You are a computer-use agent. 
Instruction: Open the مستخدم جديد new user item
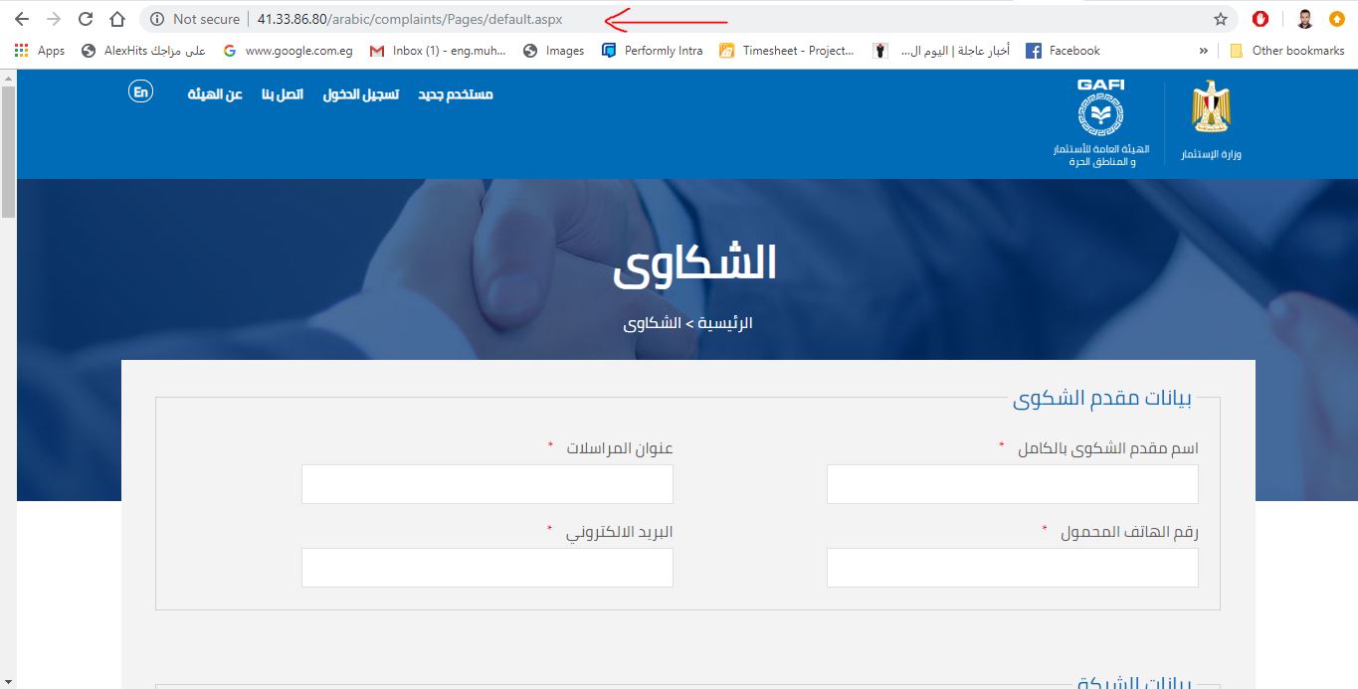coord(455,94)
